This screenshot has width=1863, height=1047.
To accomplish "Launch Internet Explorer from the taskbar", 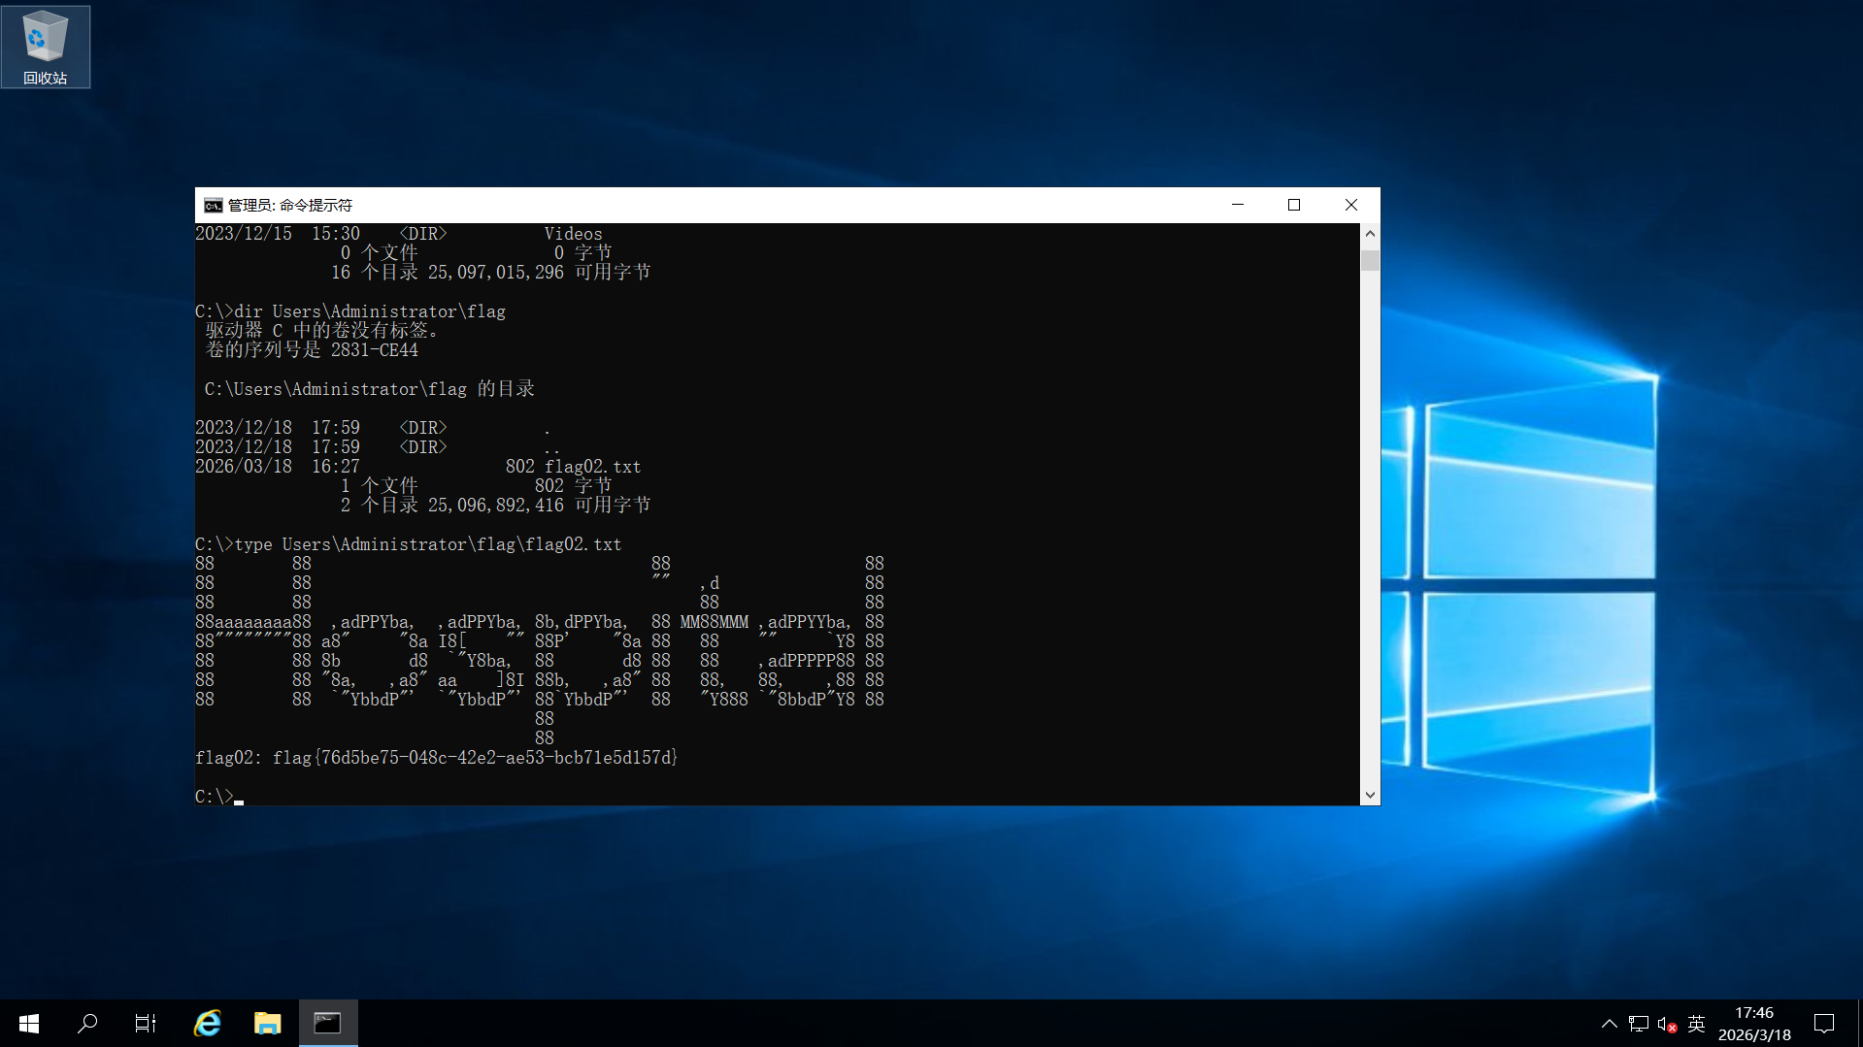I will pos(207,1023).
